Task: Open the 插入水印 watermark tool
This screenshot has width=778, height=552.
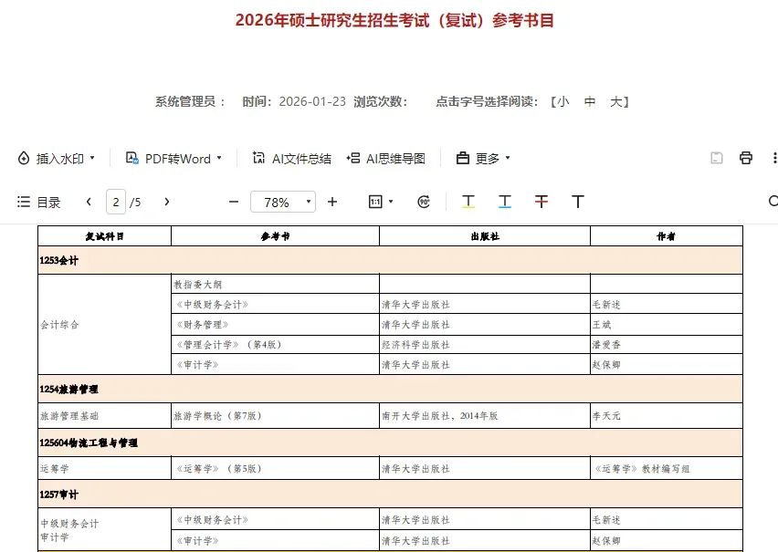Action: pos(50,159)
